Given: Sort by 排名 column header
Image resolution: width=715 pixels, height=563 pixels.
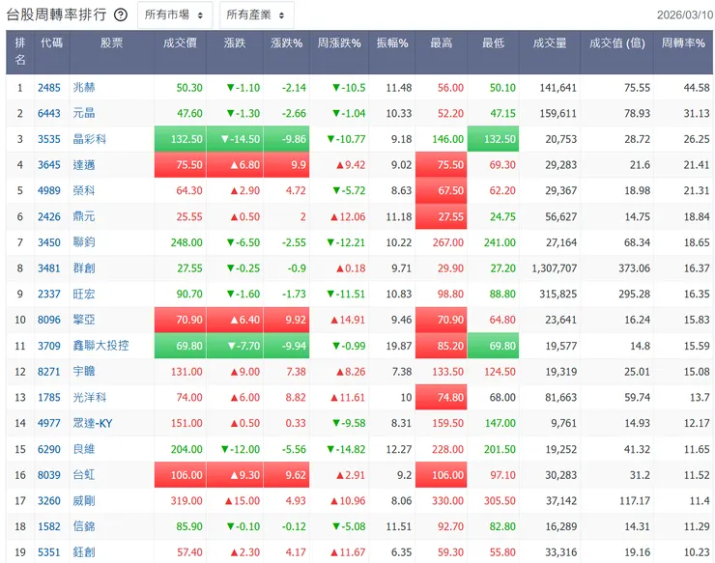Looking at the screenshot, I should pos(20,51).
